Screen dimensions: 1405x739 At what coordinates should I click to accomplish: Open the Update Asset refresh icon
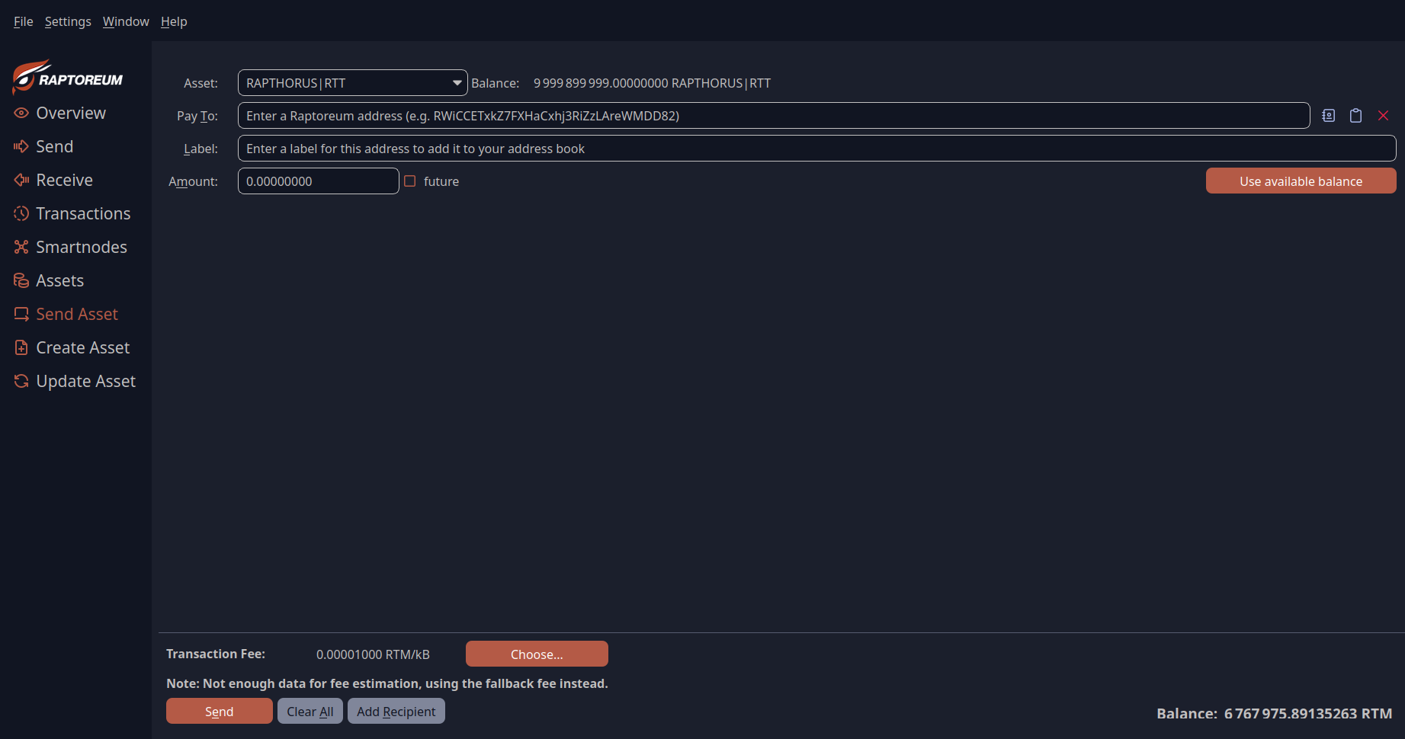pyautogui.click(x=21, y=381)
